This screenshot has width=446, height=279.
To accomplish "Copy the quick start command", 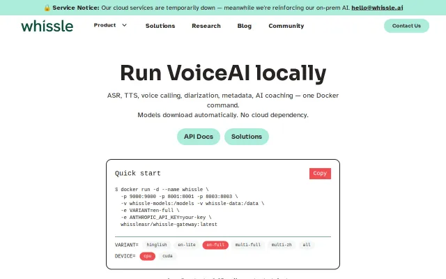I will click(320, 174).
